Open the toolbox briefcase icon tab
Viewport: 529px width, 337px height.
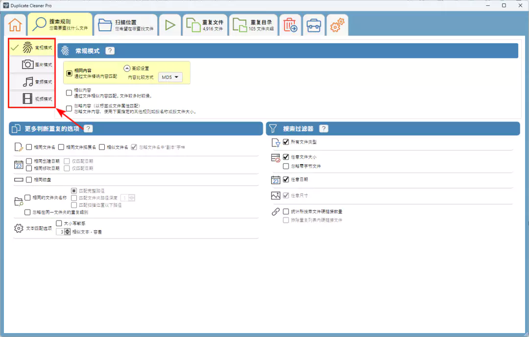[x=314, y=25]
